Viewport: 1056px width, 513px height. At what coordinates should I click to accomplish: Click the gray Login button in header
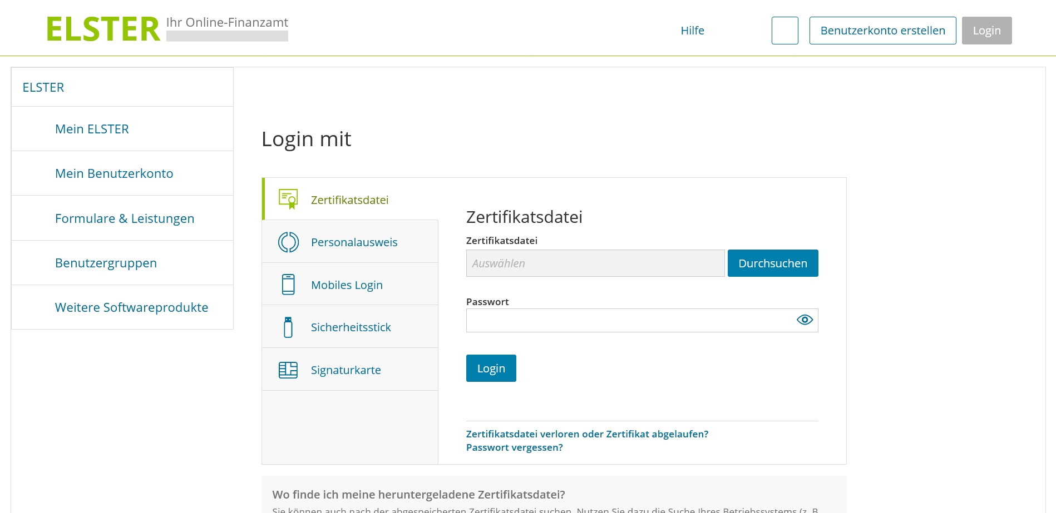coord(986,31)
